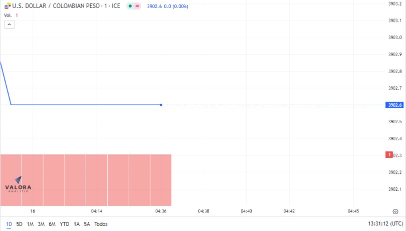Switch to the 5D time range
Screen dimensions: 406x231
[19, 224]
